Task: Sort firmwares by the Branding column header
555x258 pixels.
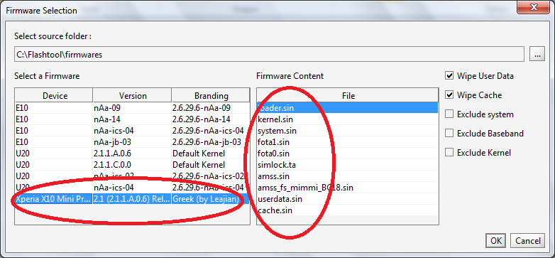Action: pos(211,95)
